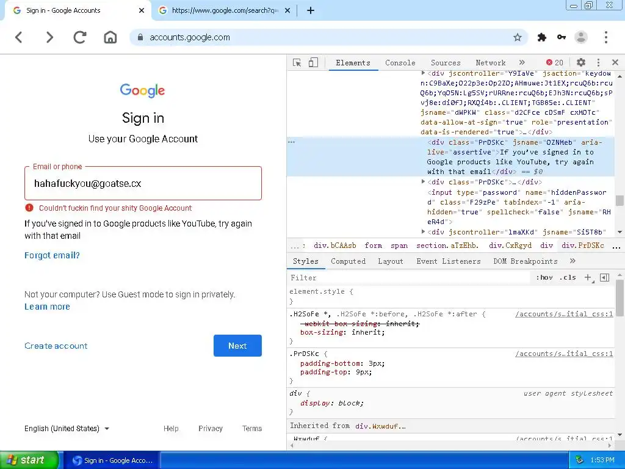Open DevTools settings gear
The width and height of the screenshot is (625, 469).
coord(581,63)
